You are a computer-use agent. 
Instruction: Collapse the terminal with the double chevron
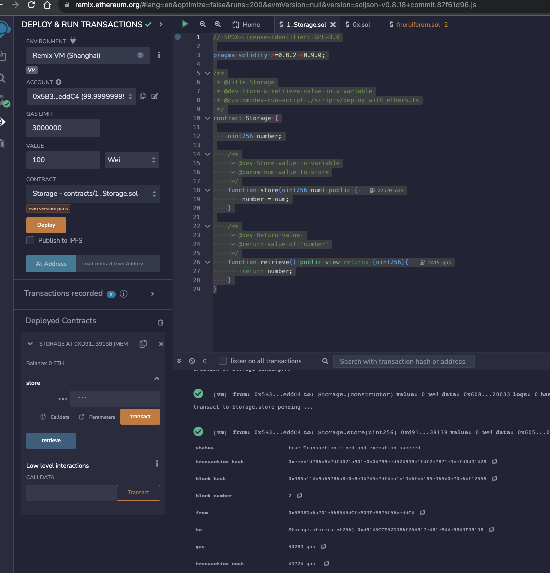coord(179,361)
